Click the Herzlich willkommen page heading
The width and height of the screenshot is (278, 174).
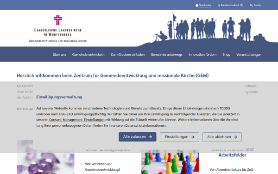pos(113,76)
